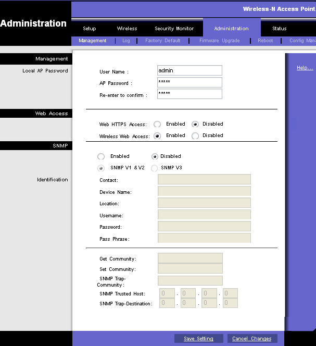This screenshot has width=316, height=346.
Task: Click the Pass Phrase field
Action: tap(204, 238)
